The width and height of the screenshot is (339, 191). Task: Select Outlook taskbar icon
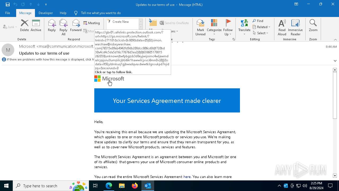pyautogui.click(x=148, y=186)
